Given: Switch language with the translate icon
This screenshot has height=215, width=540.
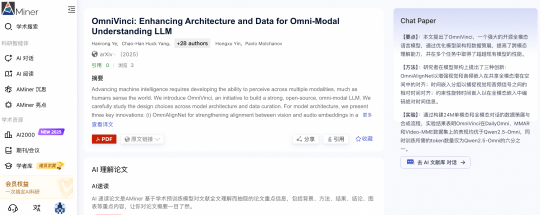Looking at the screenshot, I should (x=36, y=208).
